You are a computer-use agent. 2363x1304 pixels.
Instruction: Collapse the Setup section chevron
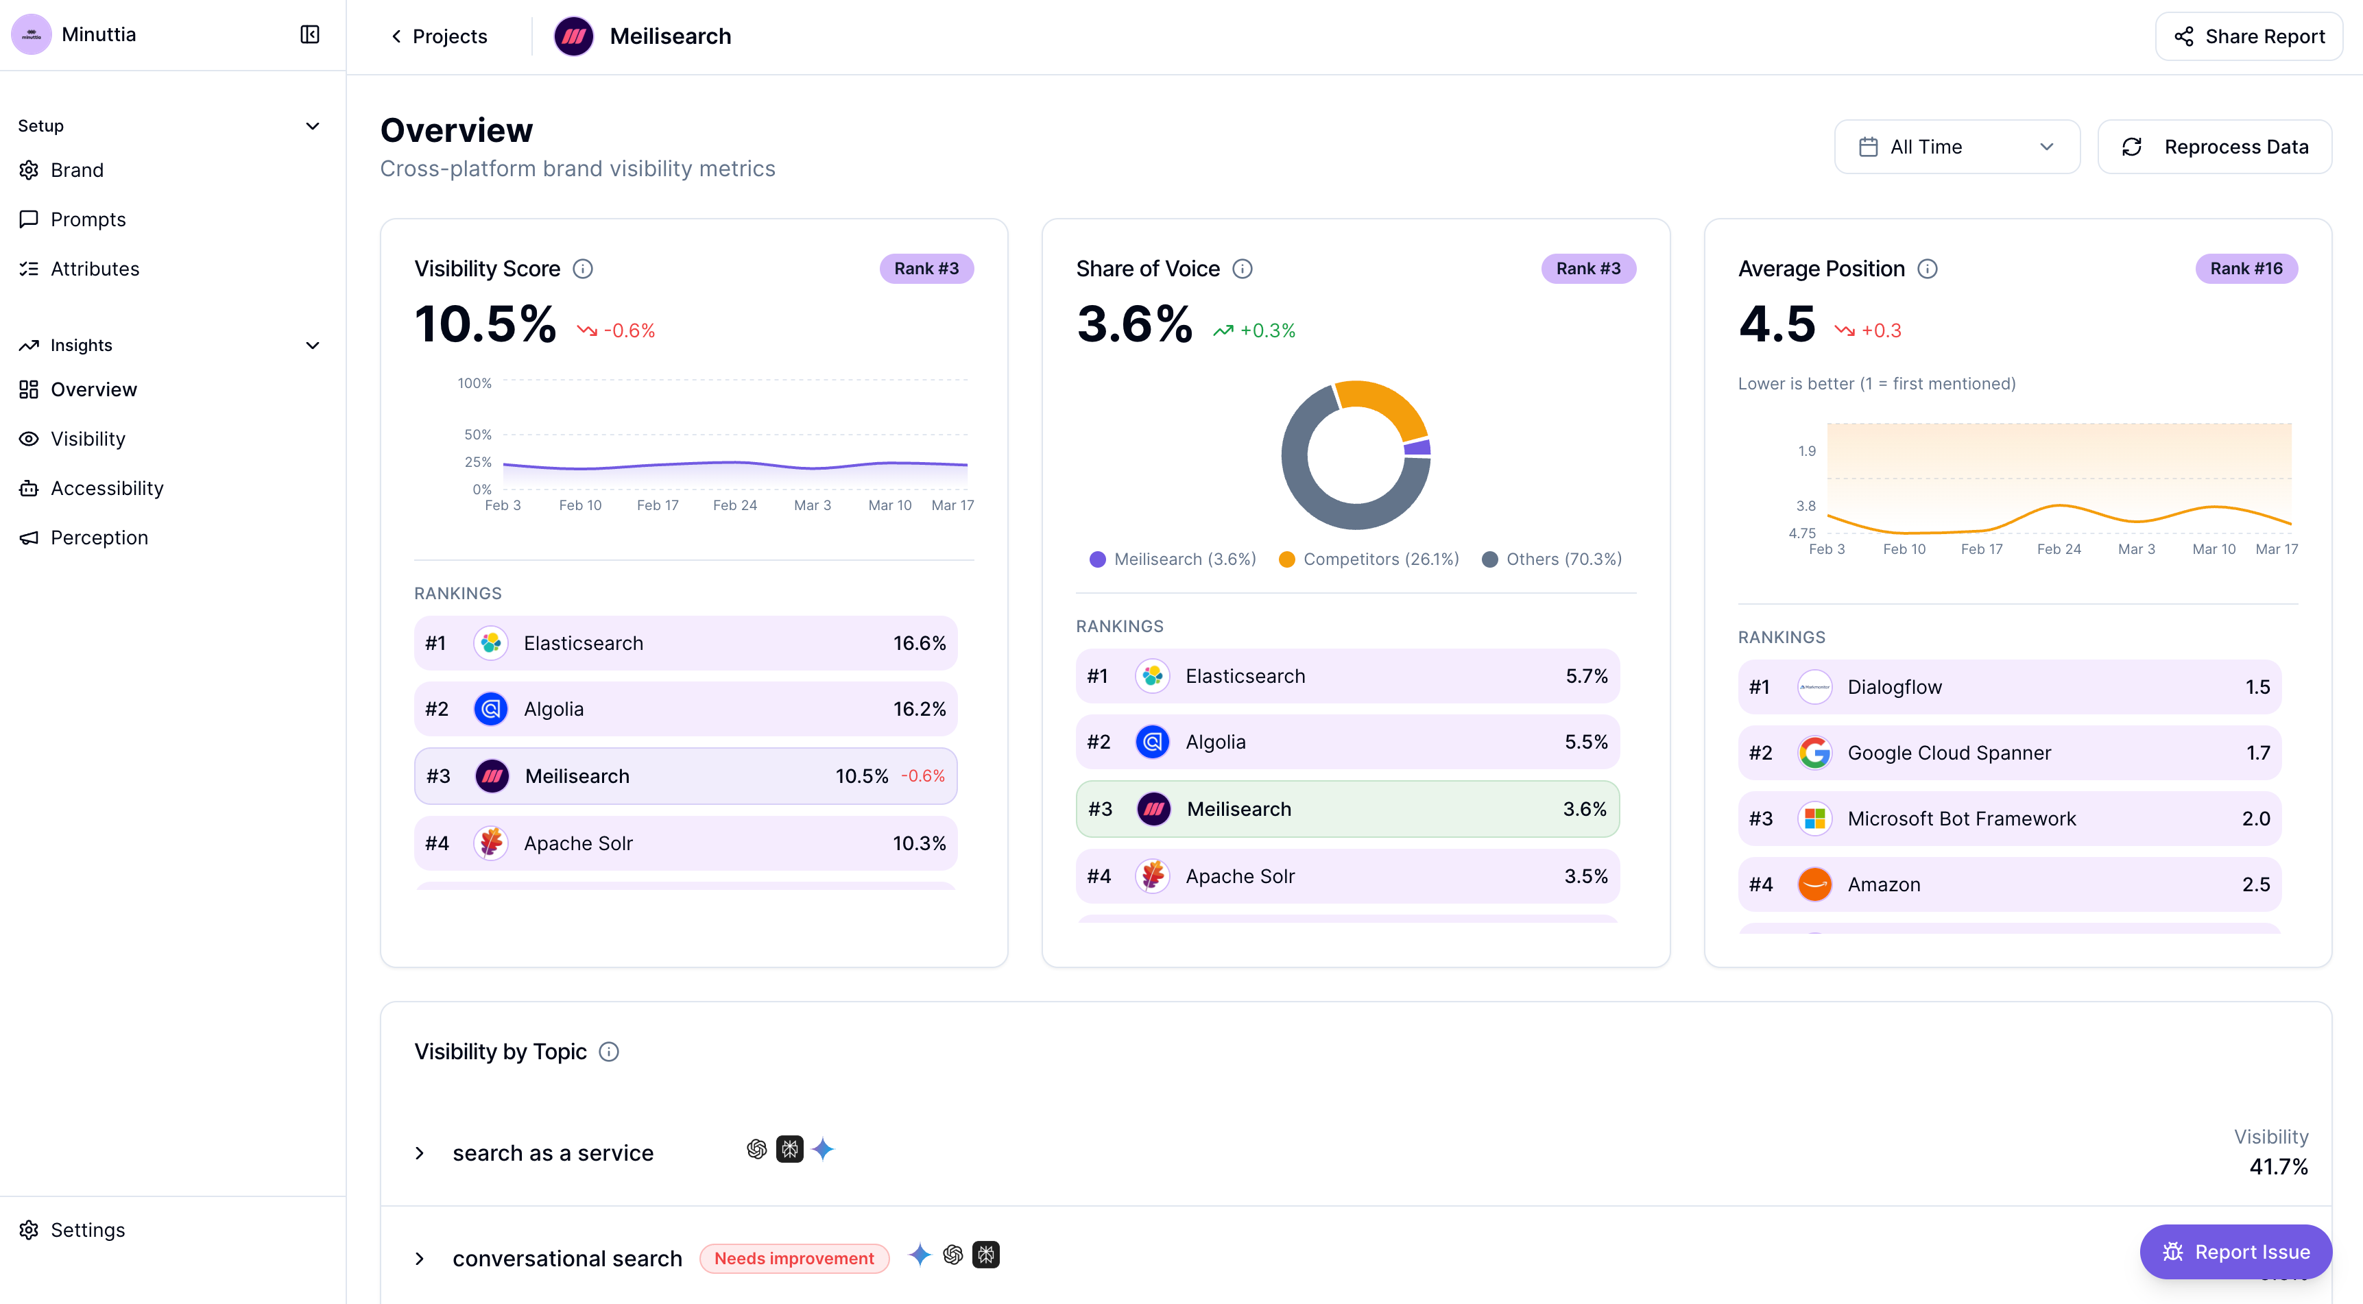coord(312,125)
